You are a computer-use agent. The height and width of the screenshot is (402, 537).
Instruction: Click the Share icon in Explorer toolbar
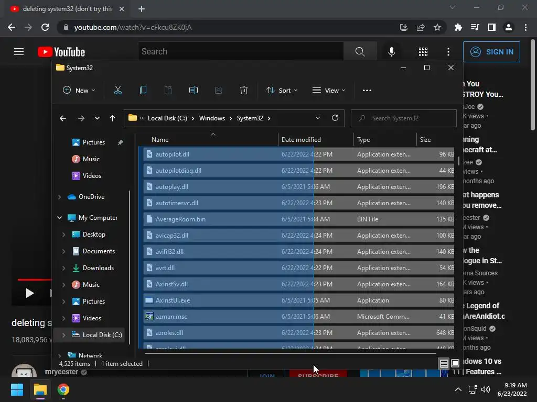(x=219, y=90)
